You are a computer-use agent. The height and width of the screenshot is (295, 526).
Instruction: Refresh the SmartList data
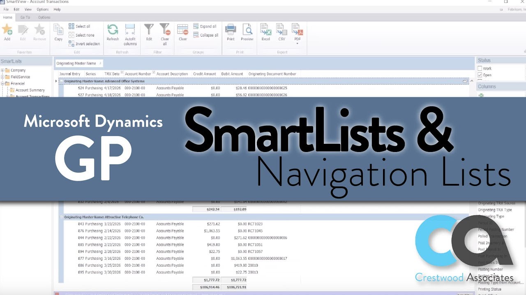(x=113, y=32)
